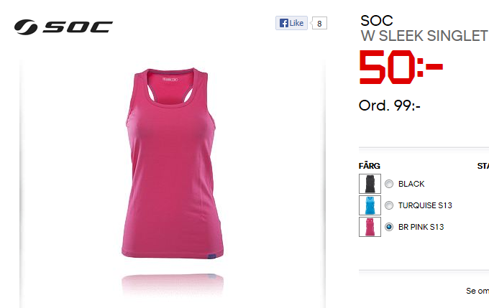The image size is (489, 308).
Task: Click the BLACK color label text
Action: click(411, 184)
